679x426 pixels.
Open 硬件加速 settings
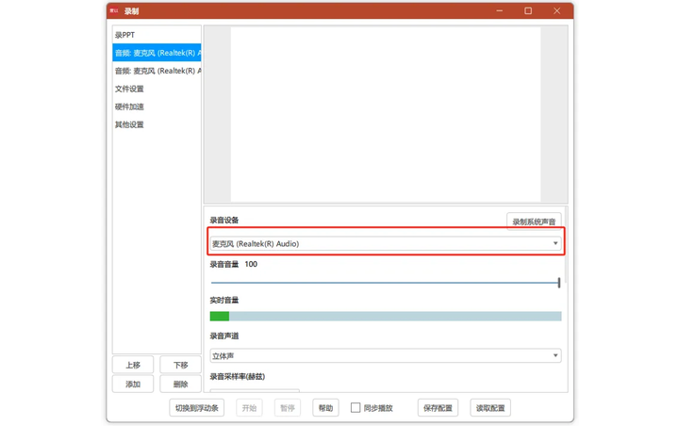tap(157, 106)
